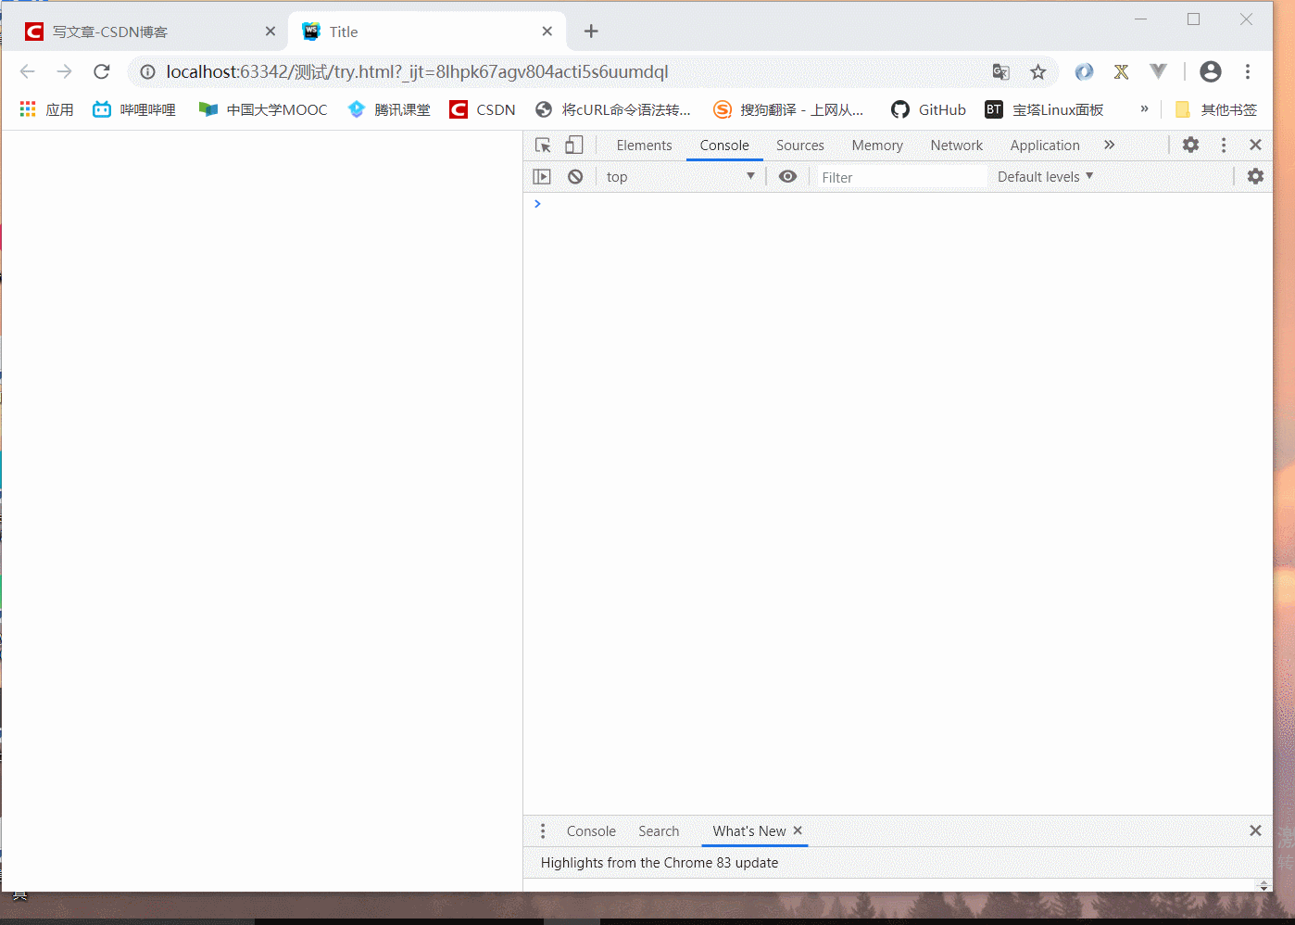Screen dimensions: 1295x925
Task: Click the console prompt input line
Action: (898, 204)
